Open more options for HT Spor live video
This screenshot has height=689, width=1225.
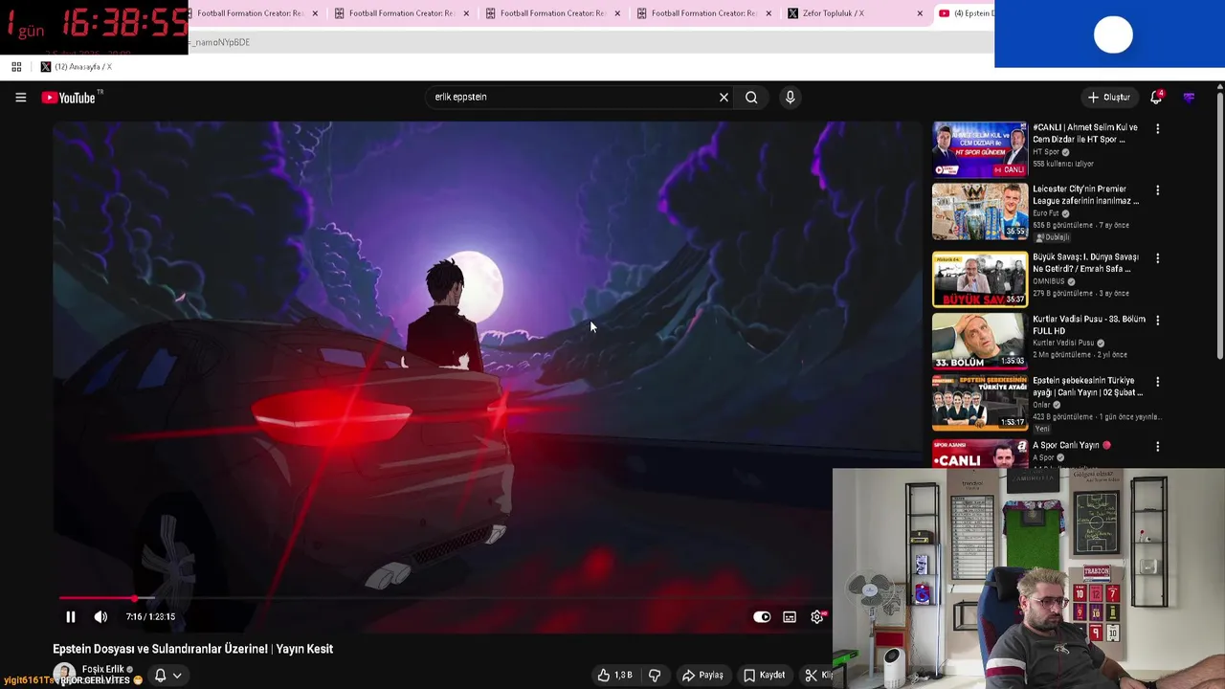coord(1157,128)
